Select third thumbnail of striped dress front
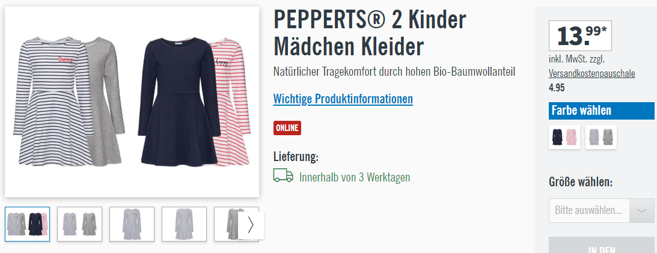The width and height of the screenshot is (657, 253). pyautogui.click(x=132, y=224)
